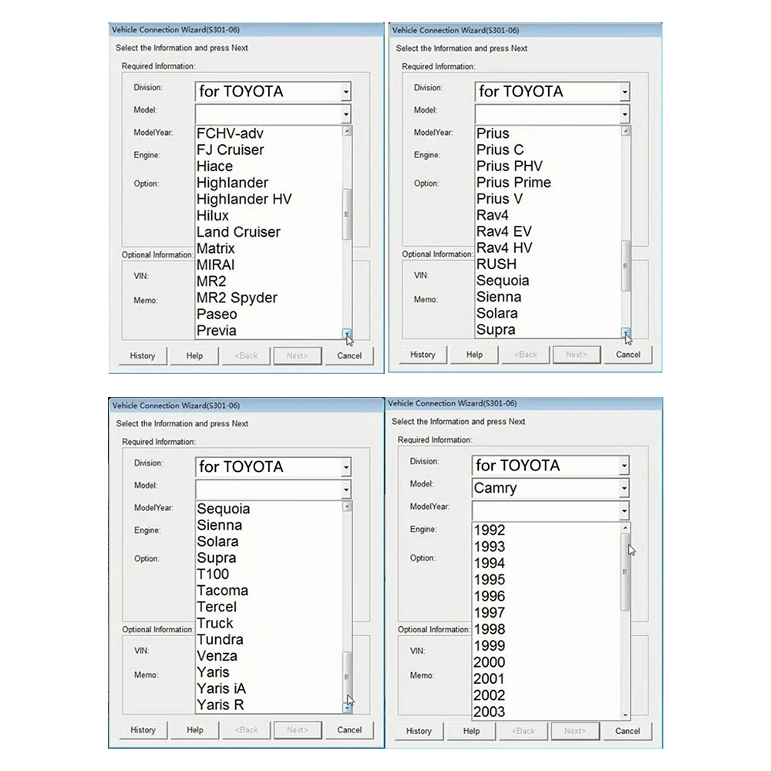Open Model dropdown in the window listing Prius models
The height and width of the screenshot is (771, 771).
625,115
